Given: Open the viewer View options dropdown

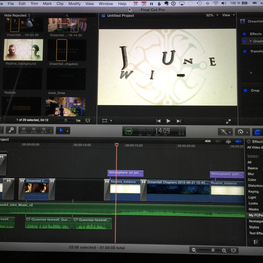Looking at the screenshot, I should pyautogui.click(x=228, y=15).
